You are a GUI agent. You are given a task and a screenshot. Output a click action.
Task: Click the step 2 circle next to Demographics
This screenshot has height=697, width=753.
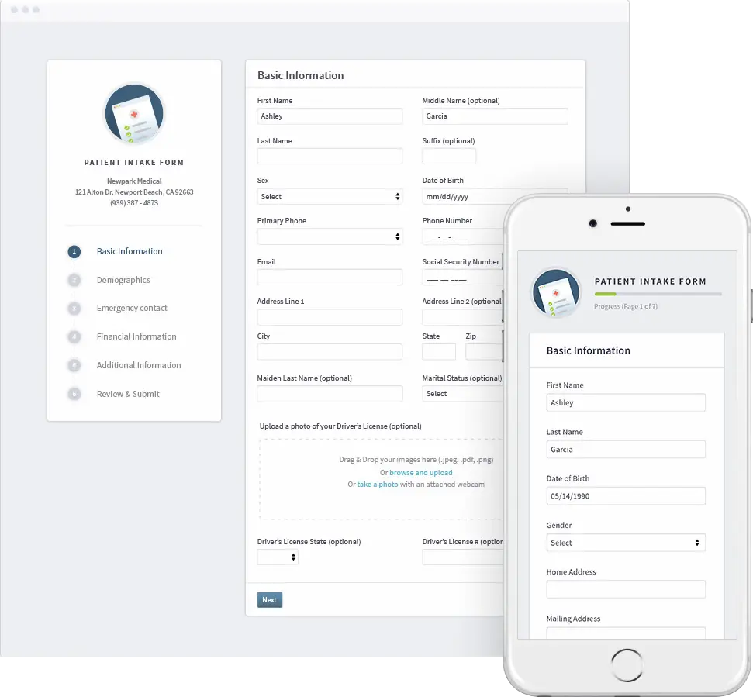[74, 280]
